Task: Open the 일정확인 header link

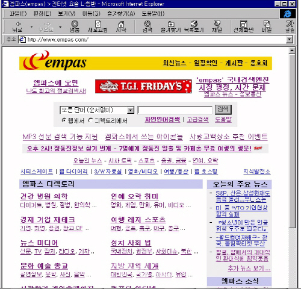Action: click(x=205, y=63)
